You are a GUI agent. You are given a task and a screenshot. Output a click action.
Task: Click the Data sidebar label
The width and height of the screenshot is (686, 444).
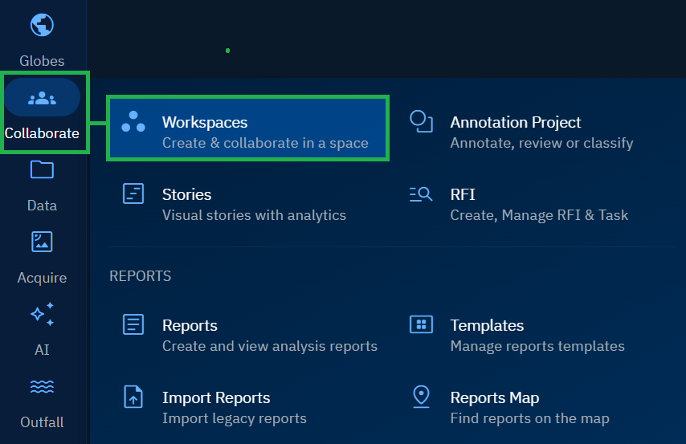[42, 206]
